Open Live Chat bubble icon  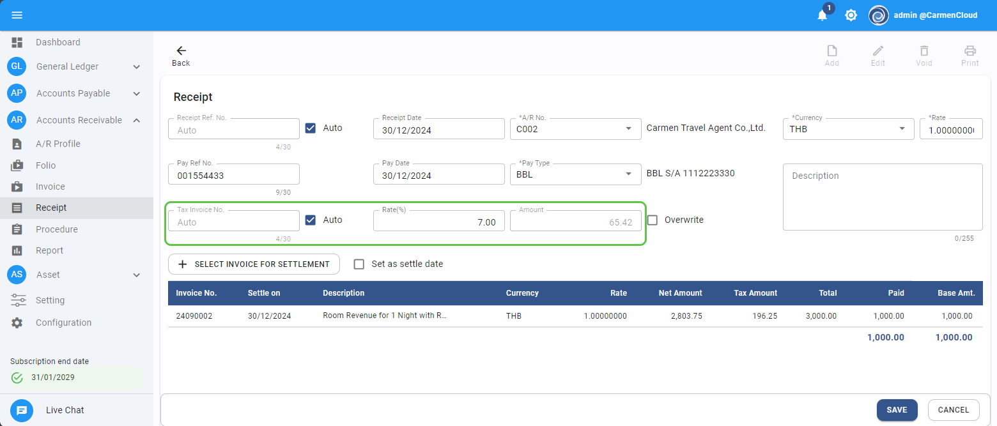22,410
